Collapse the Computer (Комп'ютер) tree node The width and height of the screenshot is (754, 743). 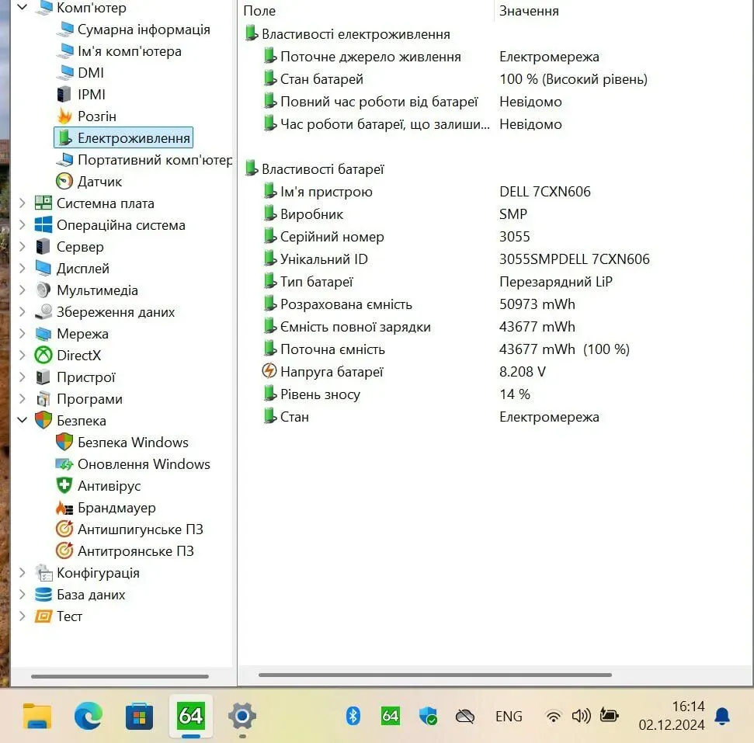coord(22,8)
